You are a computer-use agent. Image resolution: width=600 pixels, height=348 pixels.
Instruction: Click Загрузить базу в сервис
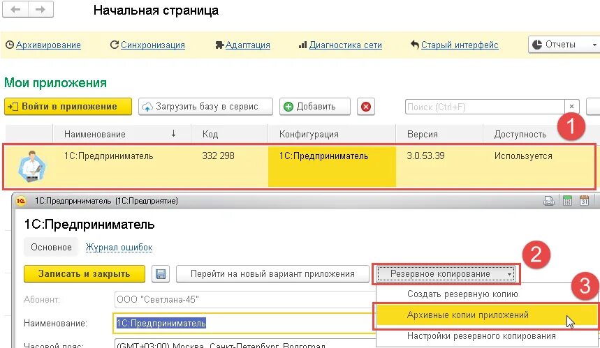[206, 107]
